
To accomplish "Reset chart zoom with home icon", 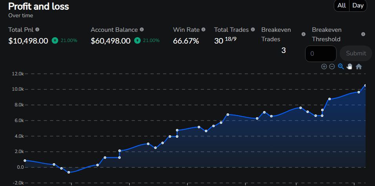I will click(x=359, y=67).
